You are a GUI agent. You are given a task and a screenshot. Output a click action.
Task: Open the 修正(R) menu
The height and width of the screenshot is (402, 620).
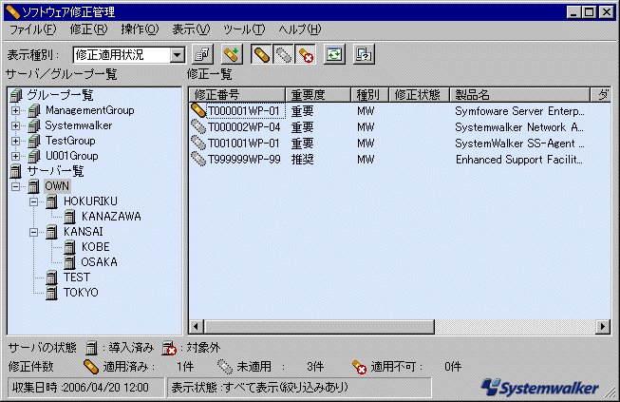point(88,29)
